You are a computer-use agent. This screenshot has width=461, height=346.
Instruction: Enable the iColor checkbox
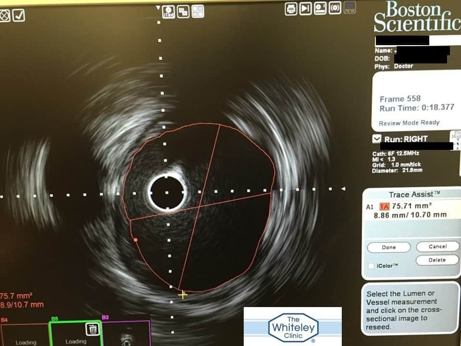371,266
